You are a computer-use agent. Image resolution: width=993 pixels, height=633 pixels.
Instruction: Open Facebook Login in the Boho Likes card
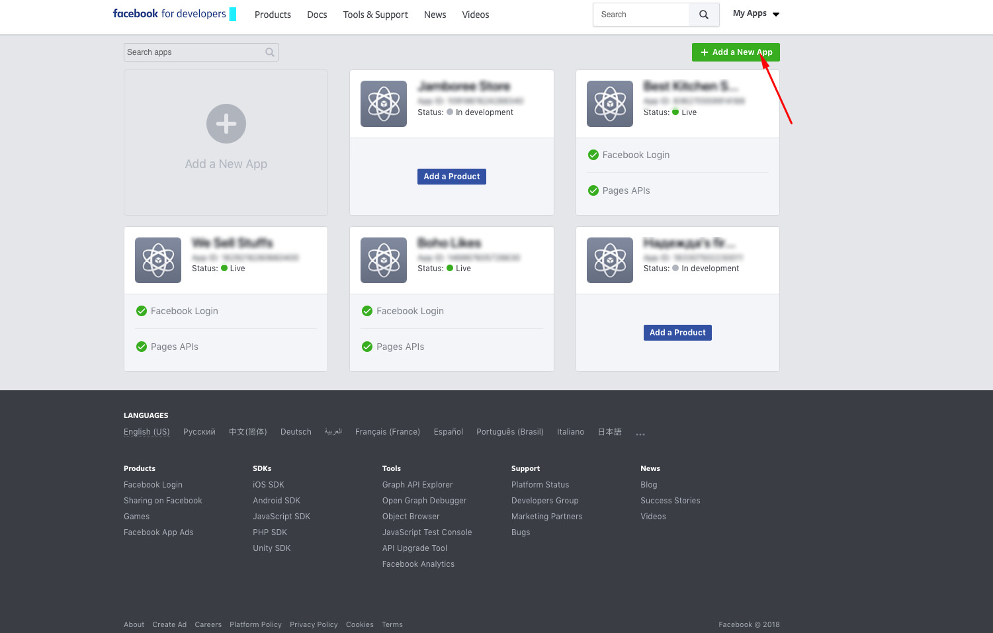pos(410,311)
